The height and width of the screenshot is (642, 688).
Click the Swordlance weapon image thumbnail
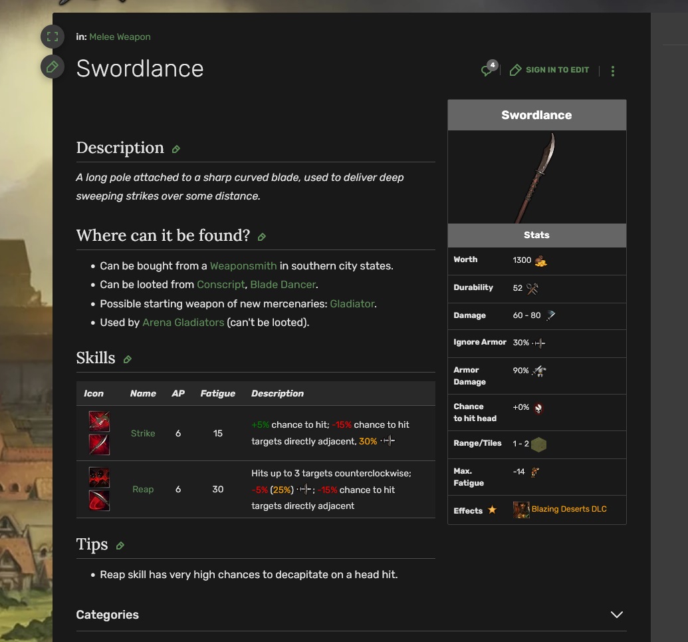pyautogui.click(x=536, y=177)
